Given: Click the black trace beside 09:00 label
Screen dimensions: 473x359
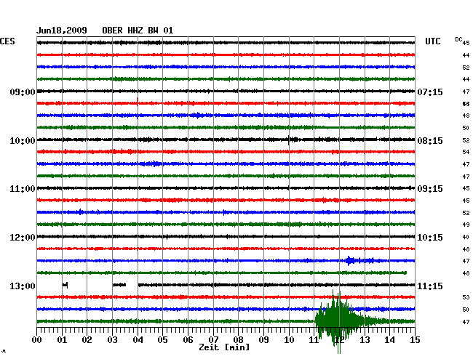Looking at the screenshot, I should 226,92.
